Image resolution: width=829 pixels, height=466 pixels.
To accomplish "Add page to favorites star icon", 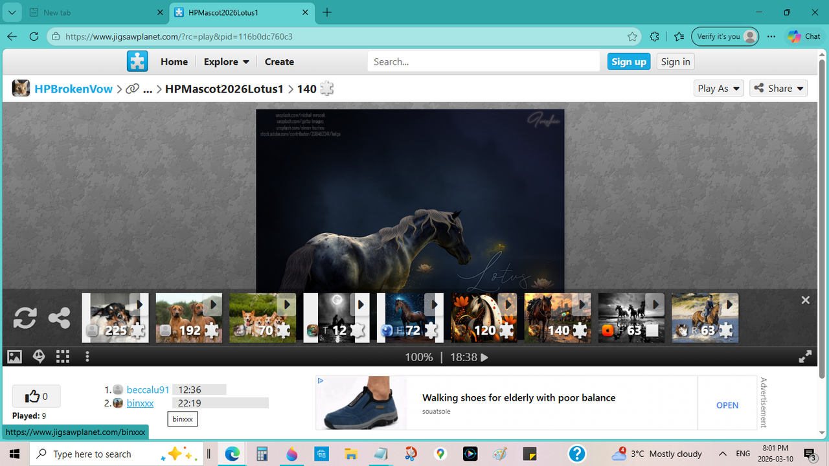I will coord(632,36).
